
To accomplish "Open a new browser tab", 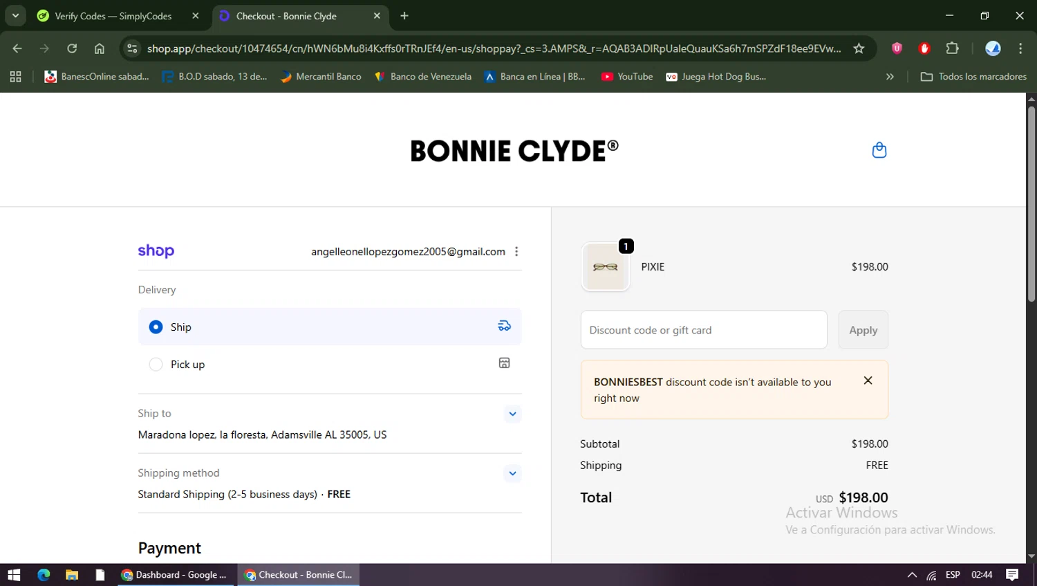I will [x=404, y=16].
